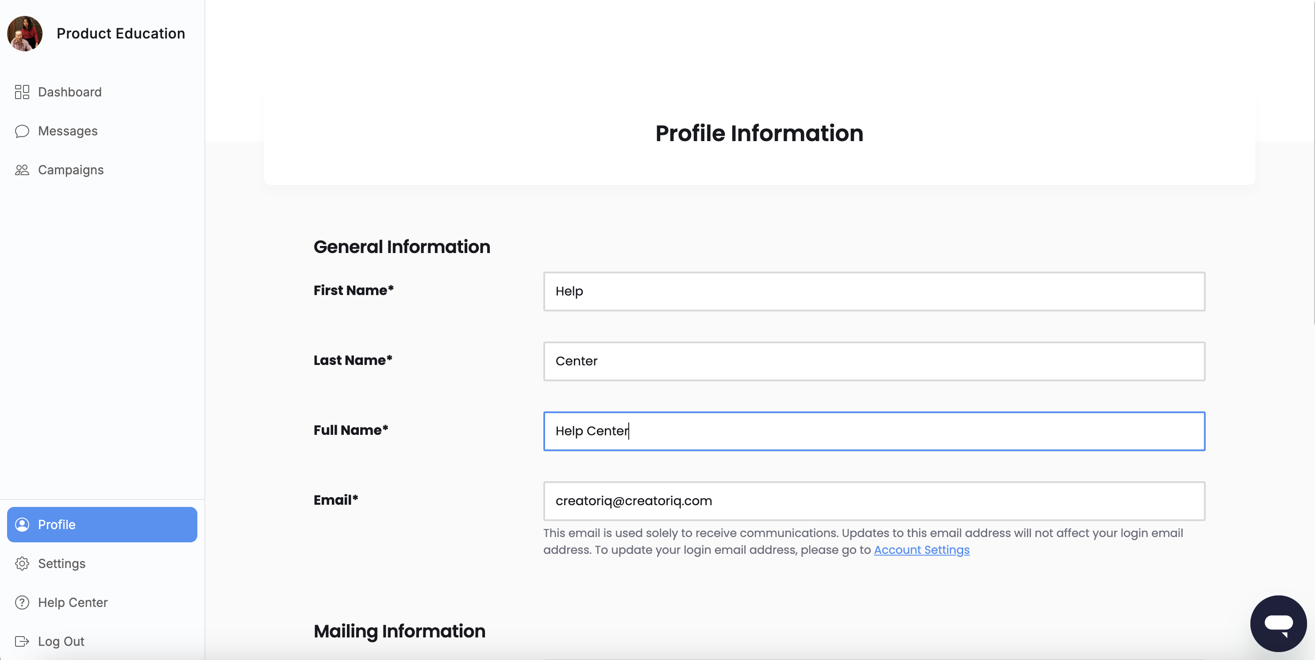
Task: Click the Email* label
Action: point(336,500)
